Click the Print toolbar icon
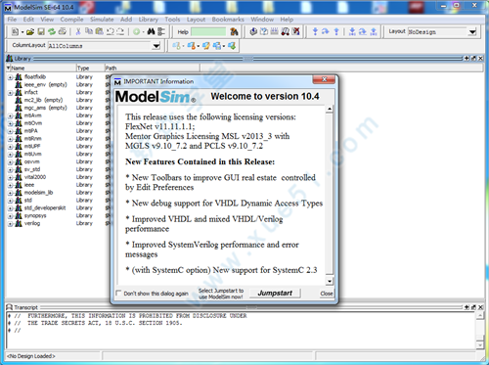 pos(62,31)
